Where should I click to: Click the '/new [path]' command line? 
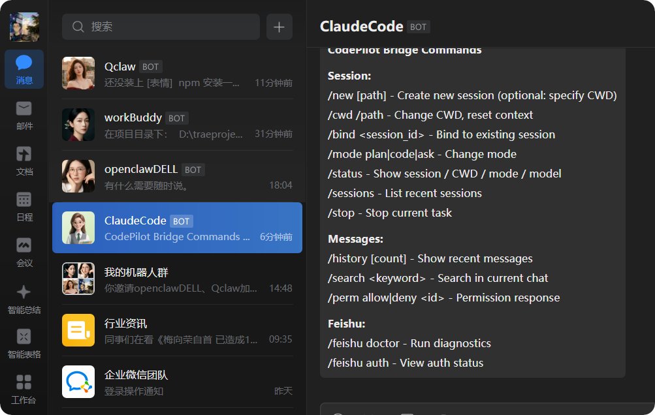[472, 95]
